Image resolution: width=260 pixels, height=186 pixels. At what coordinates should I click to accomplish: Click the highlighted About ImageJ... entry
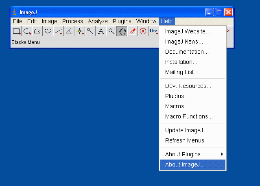(x=192, y=164)
